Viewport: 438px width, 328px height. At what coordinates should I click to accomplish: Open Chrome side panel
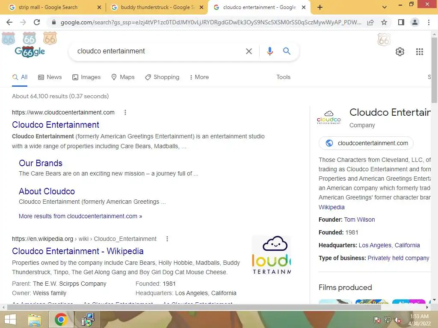tap(401, 22)
